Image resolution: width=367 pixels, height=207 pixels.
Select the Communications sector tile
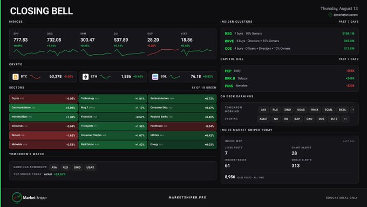click(x=43, y=108)
